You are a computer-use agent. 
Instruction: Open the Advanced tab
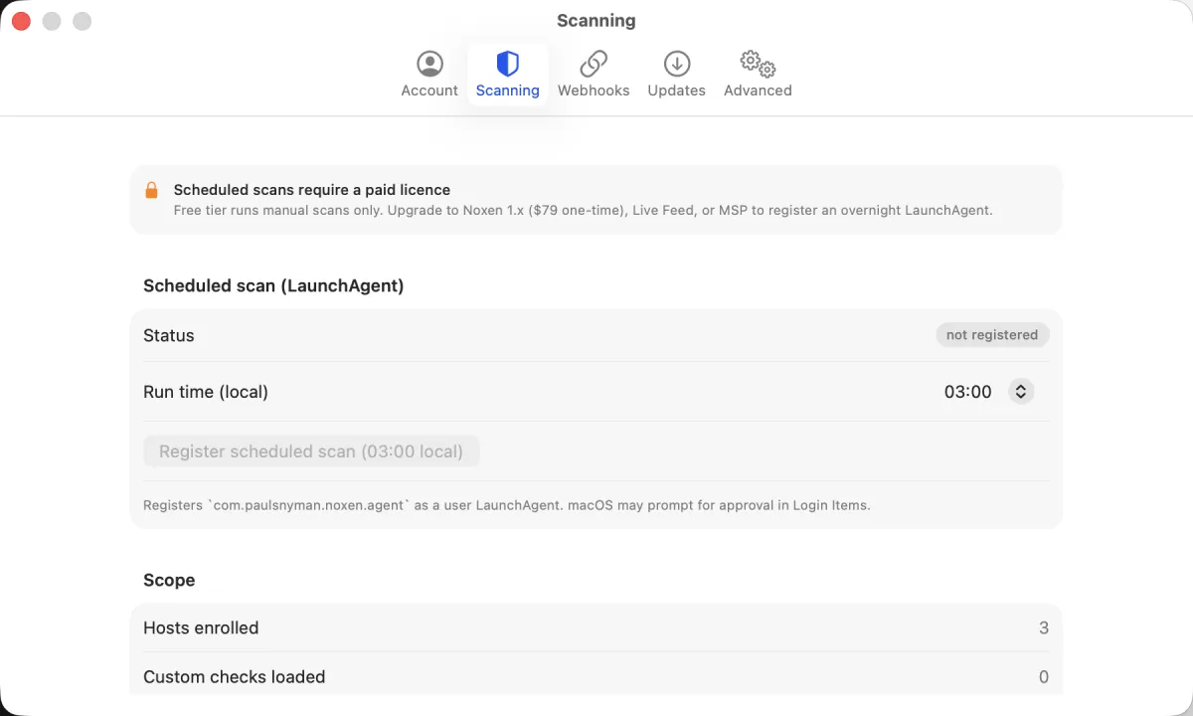click(757, 75)
